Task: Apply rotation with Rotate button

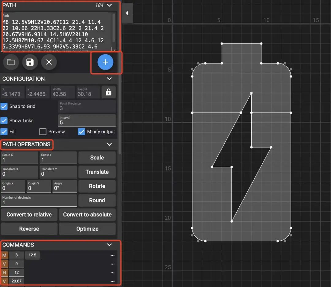Action: (x=97, y=186)
